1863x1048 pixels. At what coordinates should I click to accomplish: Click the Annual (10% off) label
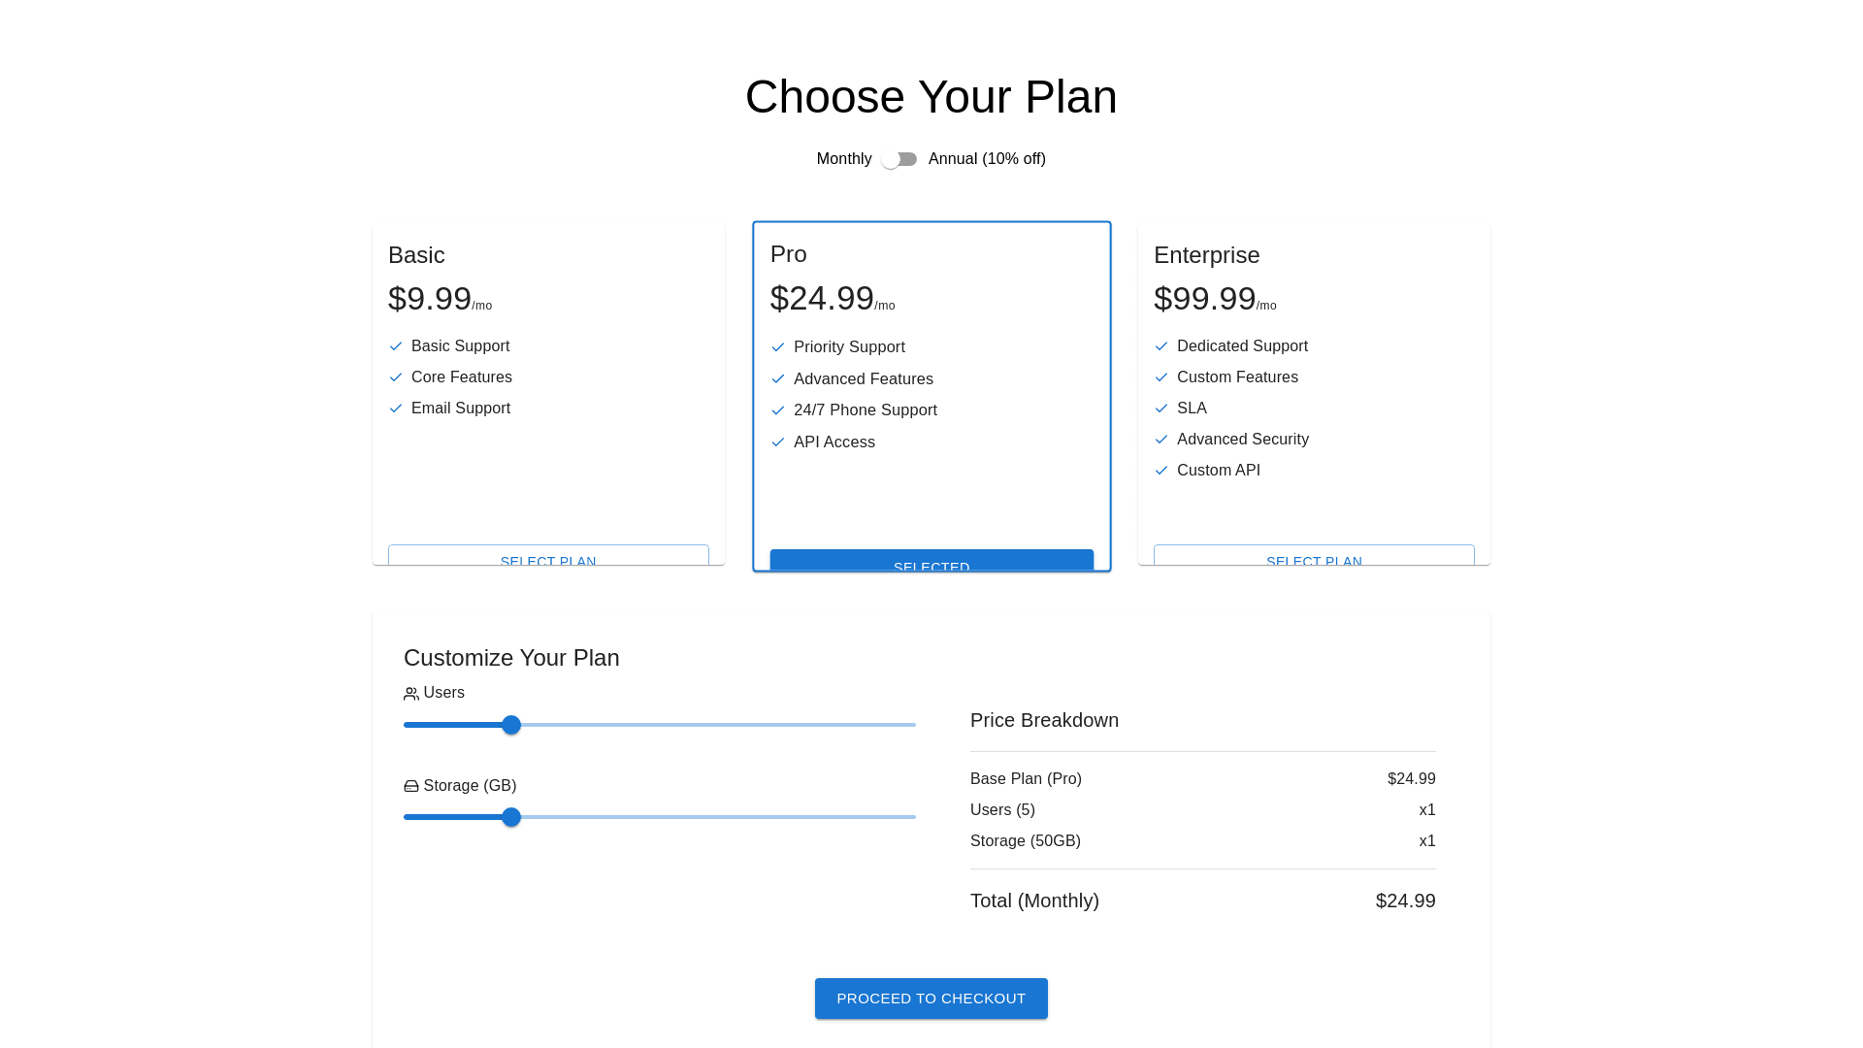point(987,159)
